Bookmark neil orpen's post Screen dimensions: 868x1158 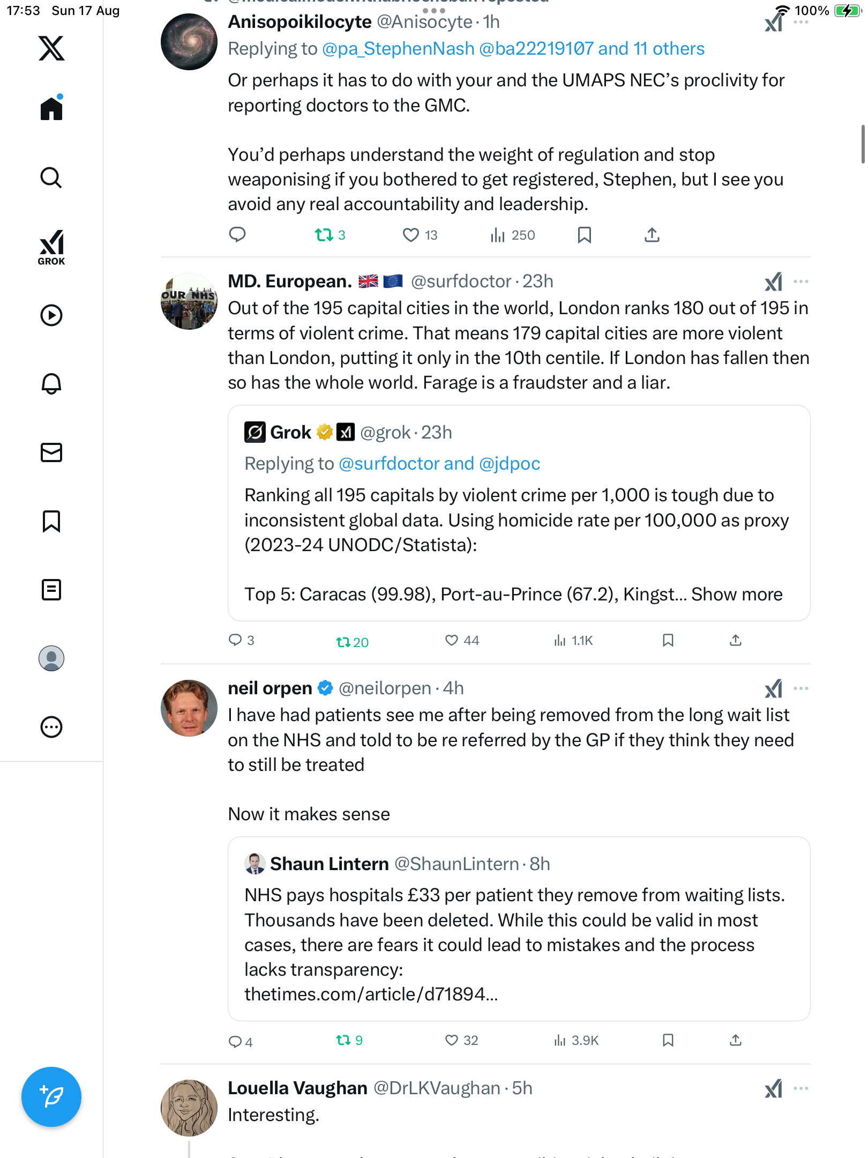pyautogui.click(x=668, y=1041)
